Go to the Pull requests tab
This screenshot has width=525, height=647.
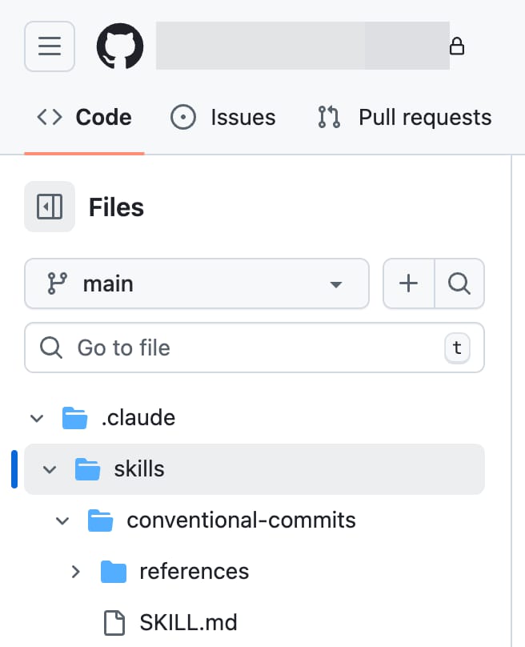405,118
